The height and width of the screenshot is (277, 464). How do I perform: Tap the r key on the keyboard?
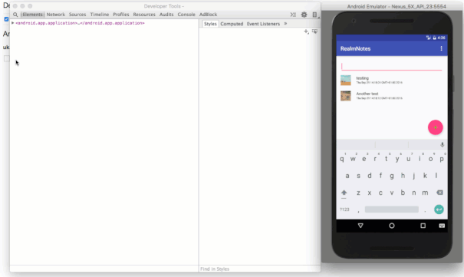375,159
